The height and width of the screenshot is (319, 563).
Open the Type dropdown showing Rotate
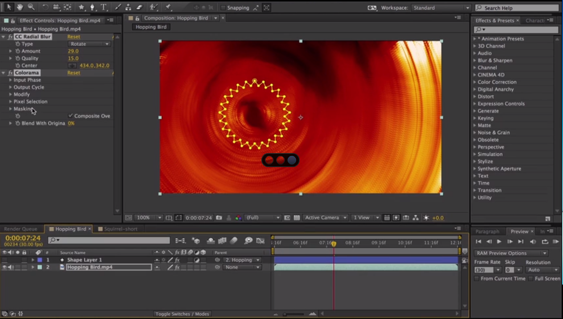pyautogui.click(x=89, y=44)
